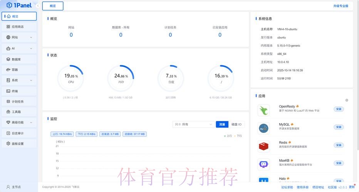
Task: Click hostname VM-4-10-ubuntu value
Action: pos(287,29)
